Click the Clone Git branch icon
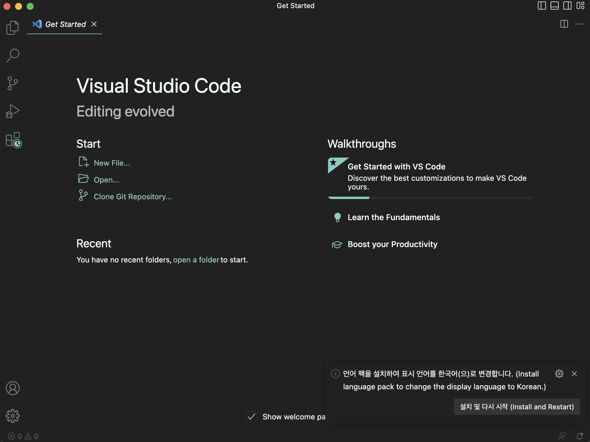 tap(83, 195)
